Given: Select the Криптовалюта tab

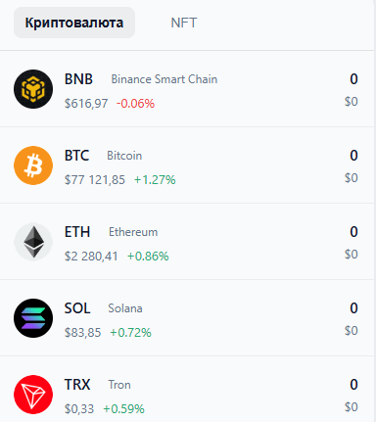Looking at the screenshot, I should pos(74,23).
